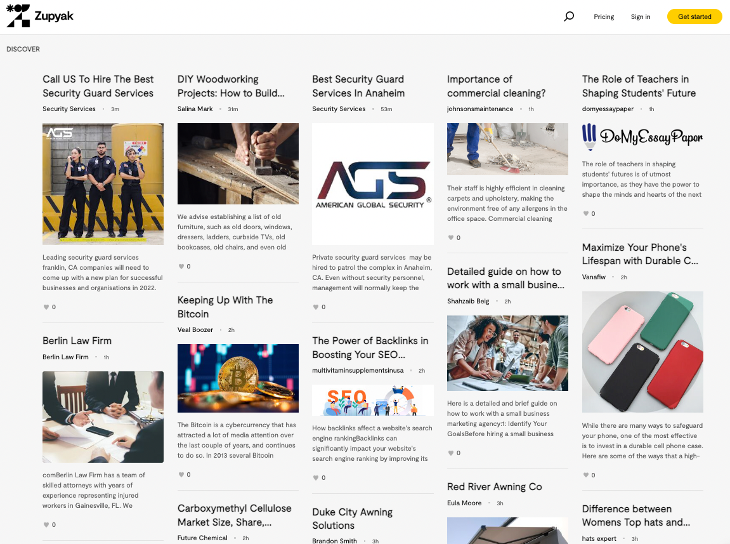The height and width of the screenshot is (544, 730).
Task: Open the Berlin Law Firm article title
Action: [x=77, y=341]
